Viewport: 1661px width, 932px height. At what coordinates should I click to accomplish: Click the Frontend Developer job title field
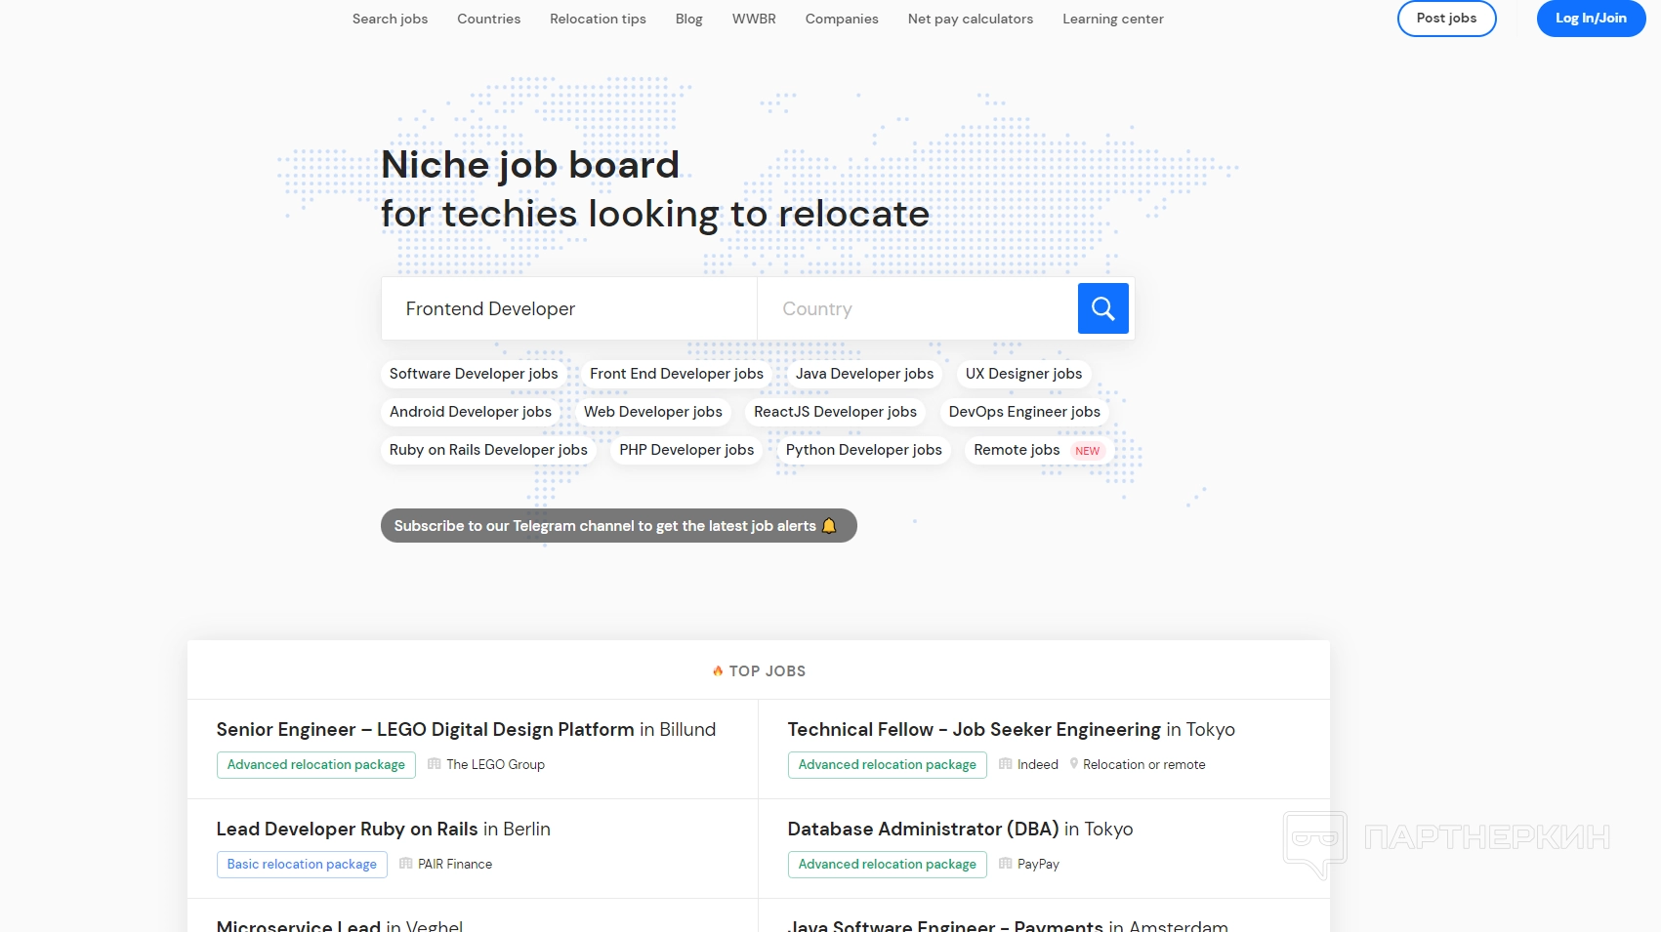568,309
